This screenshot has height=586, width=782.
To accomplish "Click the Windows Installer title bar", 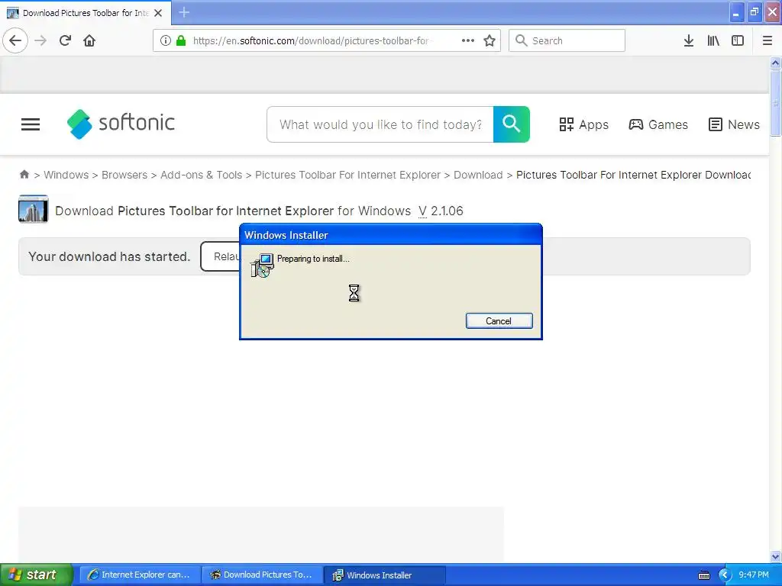I will click(x=390, y=235).
